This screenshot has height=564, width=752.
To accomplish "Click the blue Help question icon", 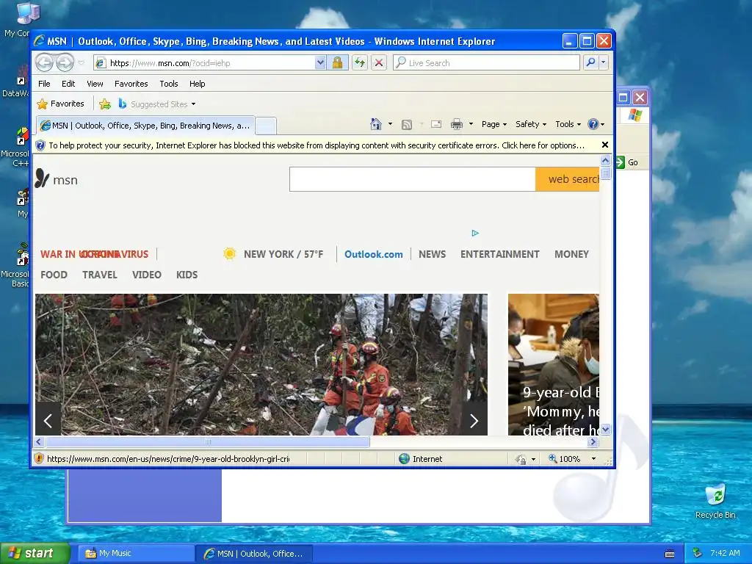I will (x=593, y=124).
